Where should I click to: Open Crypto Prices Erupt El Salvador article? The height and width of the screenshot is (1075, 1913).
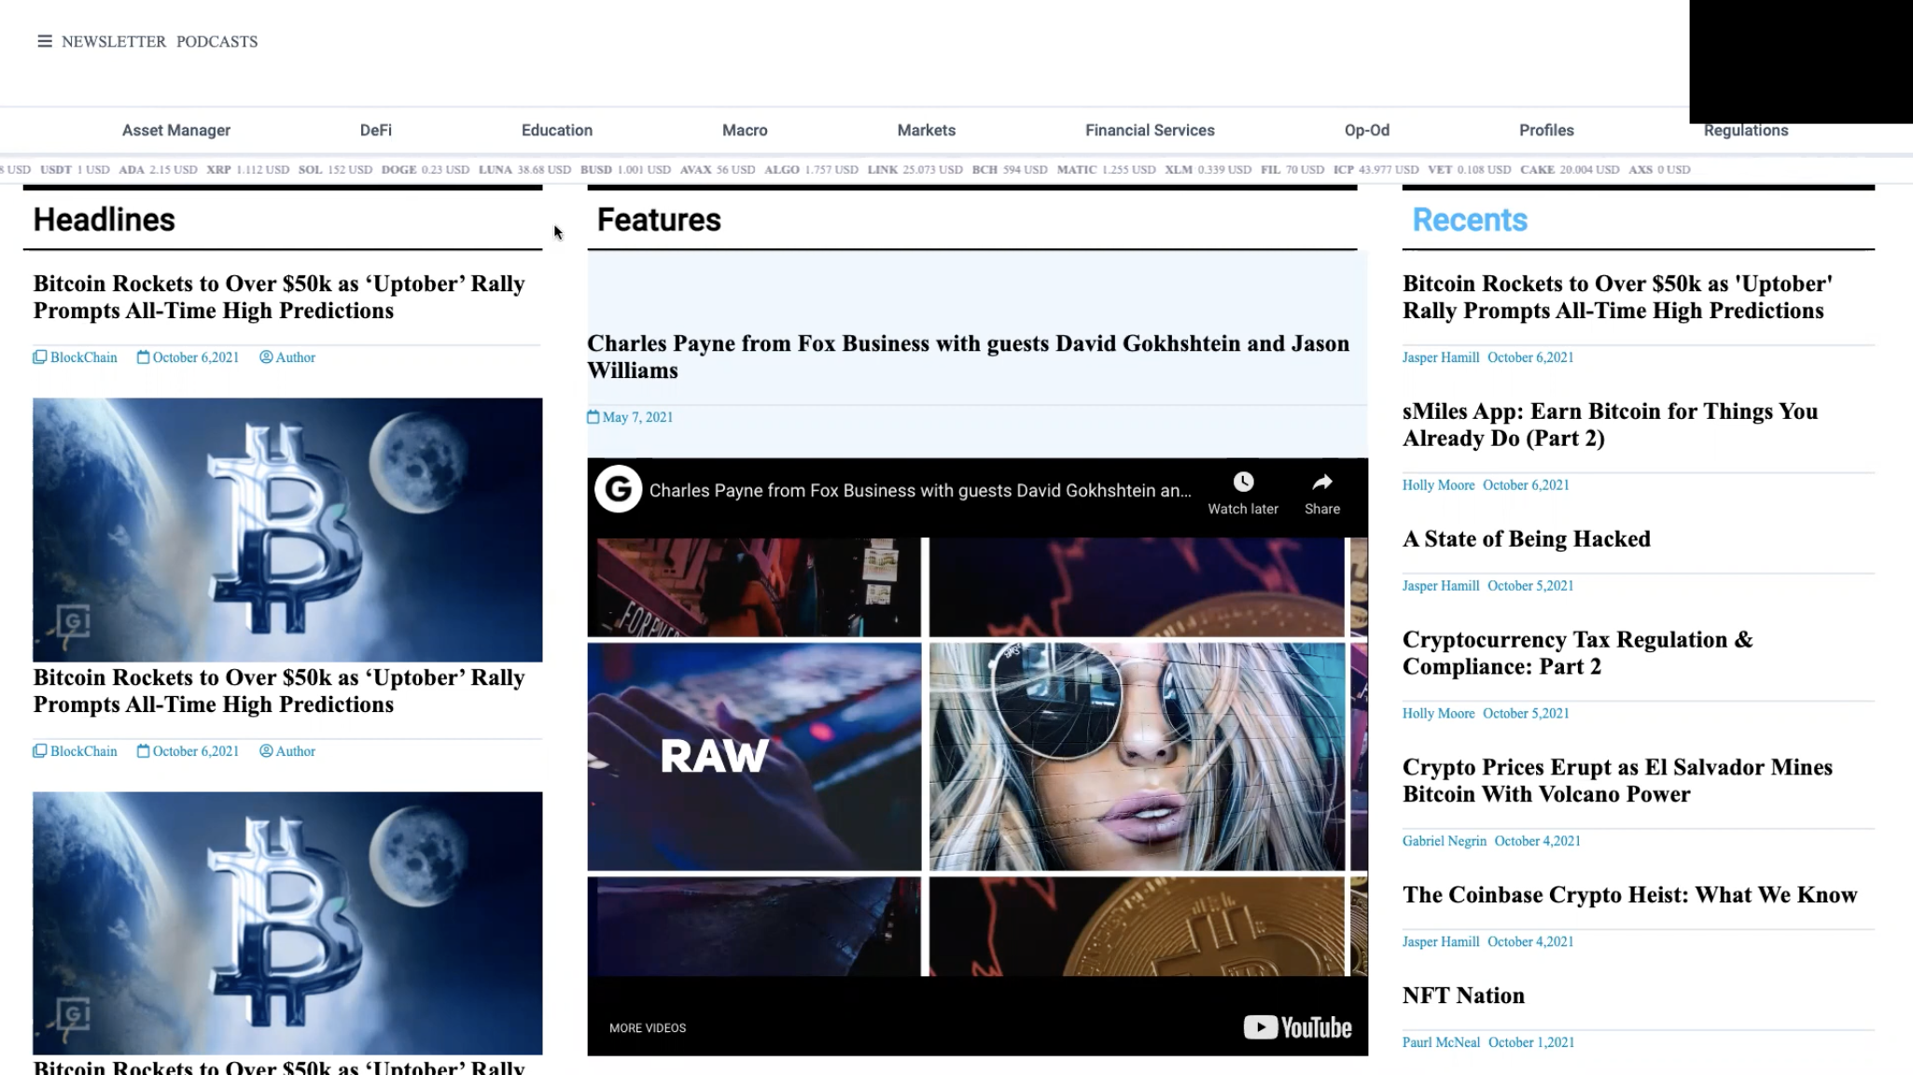pos(1617,781)
